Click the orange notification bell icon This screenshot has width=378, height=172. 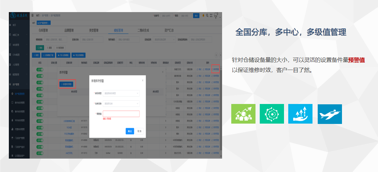click(x=203, y=15)
